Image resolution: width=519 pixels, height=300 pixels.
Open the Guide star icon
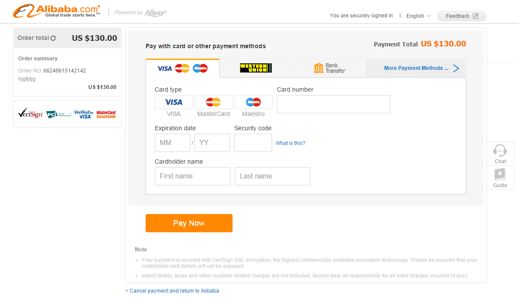coord(500,174)
